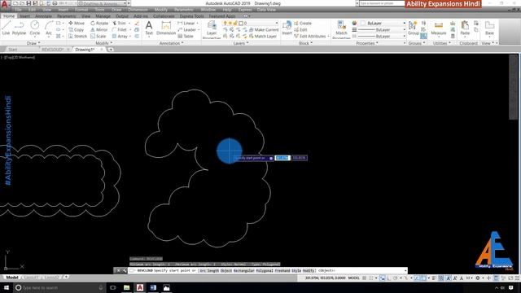Open File Explorer from taskbar
521x293 pixels.
(126, 287)
